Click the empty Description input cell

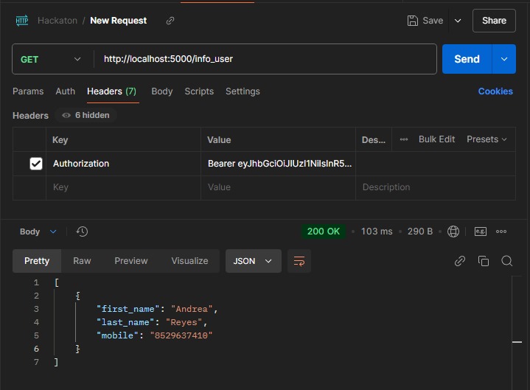(436, 187)
